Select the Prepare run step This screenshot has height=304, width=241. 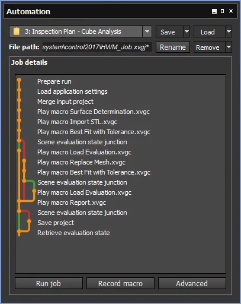(54, 81)
